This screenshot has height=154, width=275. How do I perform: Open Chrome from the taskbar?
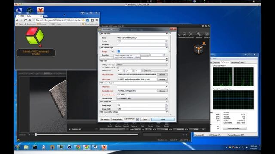click(78, 147)
